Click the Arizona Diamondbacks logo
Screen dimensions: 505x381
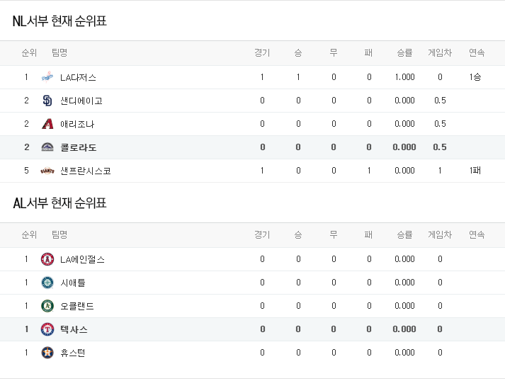[47, 124]
